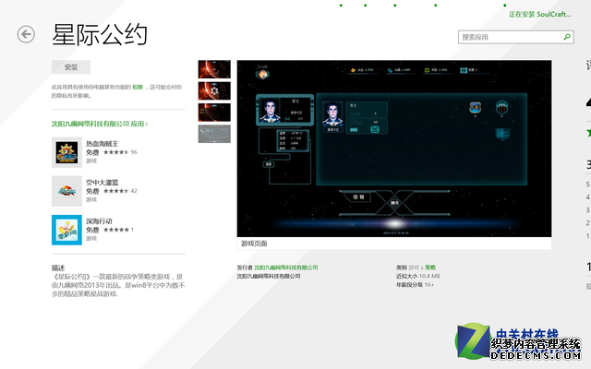Click the 年龄段分级 16+ rating text
The height and width of the screenshot is (369, 591).
pyautogui.click(x=415, y=285)
